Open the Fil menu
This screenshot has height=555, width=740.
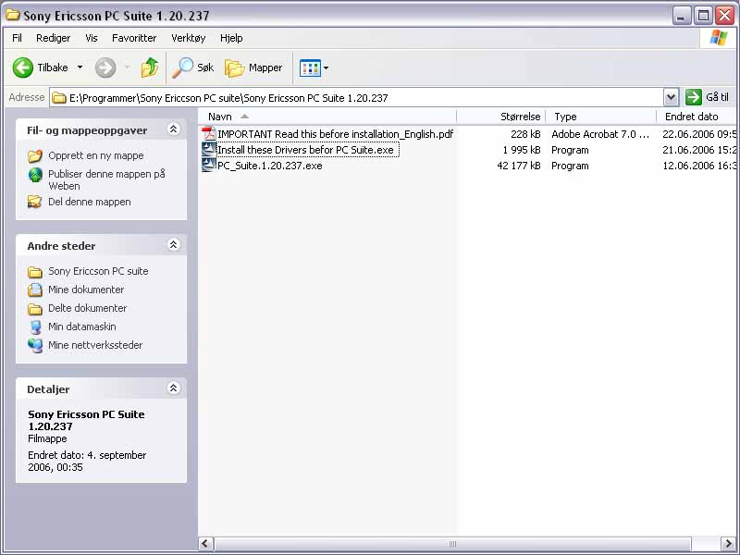(x=17, y=38)
